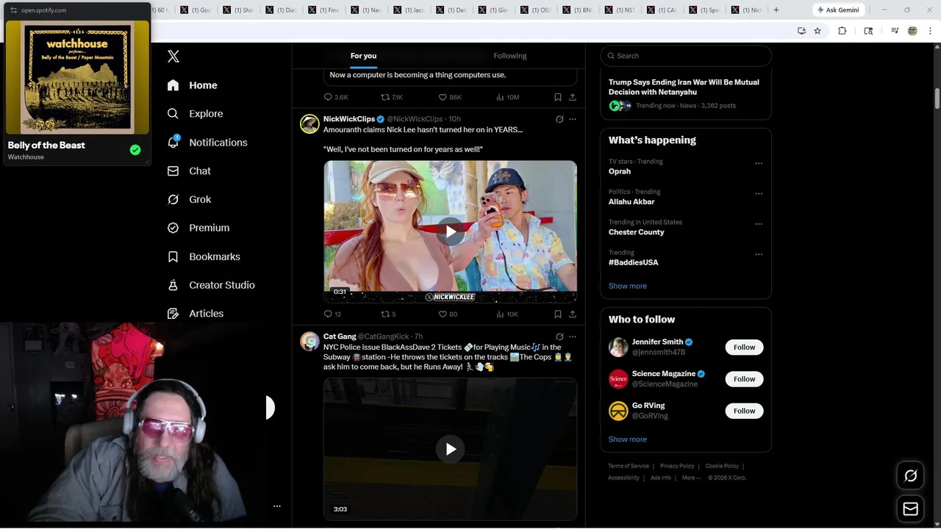The image size is (941, 529).
Task: Like the post with 86K likes
Action: (x=443, y=97)
